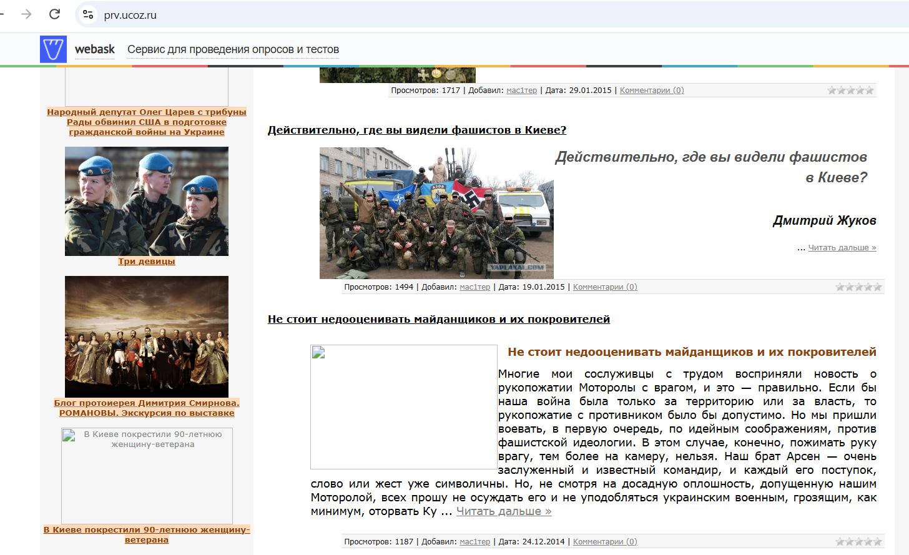Open the underlined orange 'В Киеве покрестили 90-летнюю женщину-ветерана' link
909x555 pixels.
click(147, 534)
